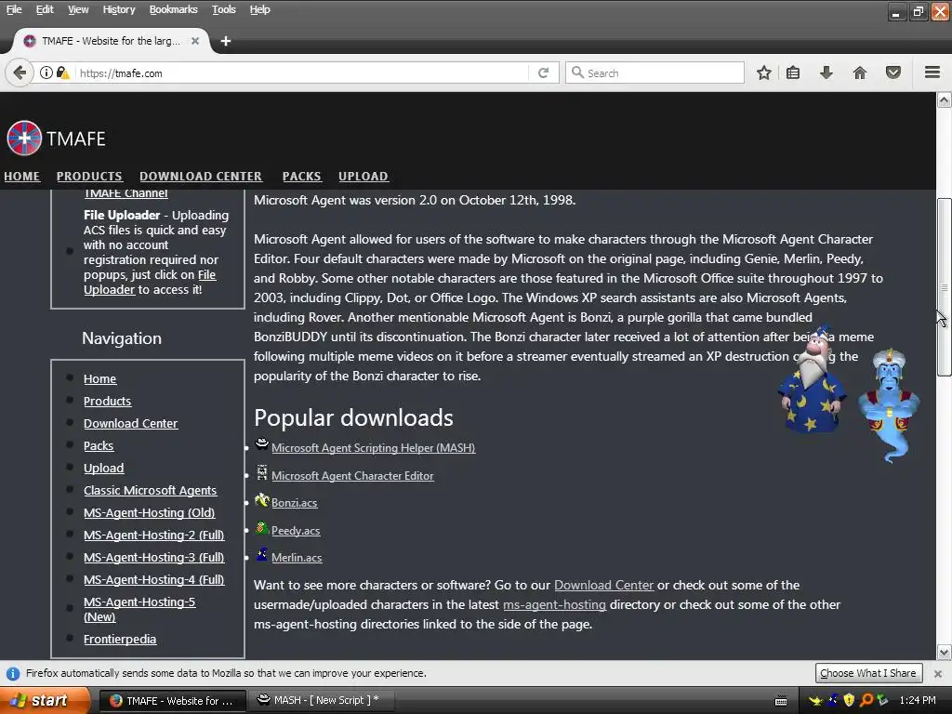The width and height of the screenshot is (952, 714).
Task: Click the browser Search field
Action: [x=654, y=73]
